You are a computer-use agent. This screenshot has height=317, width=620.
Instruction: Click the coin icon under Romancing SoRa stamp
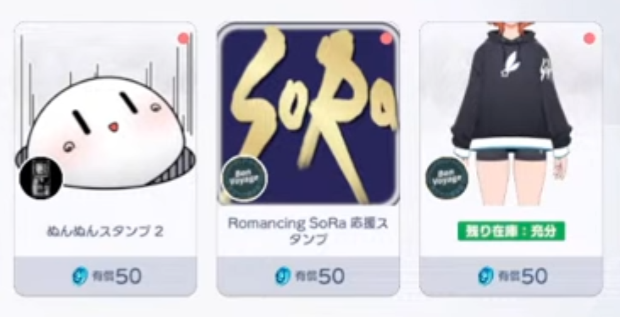283,276
